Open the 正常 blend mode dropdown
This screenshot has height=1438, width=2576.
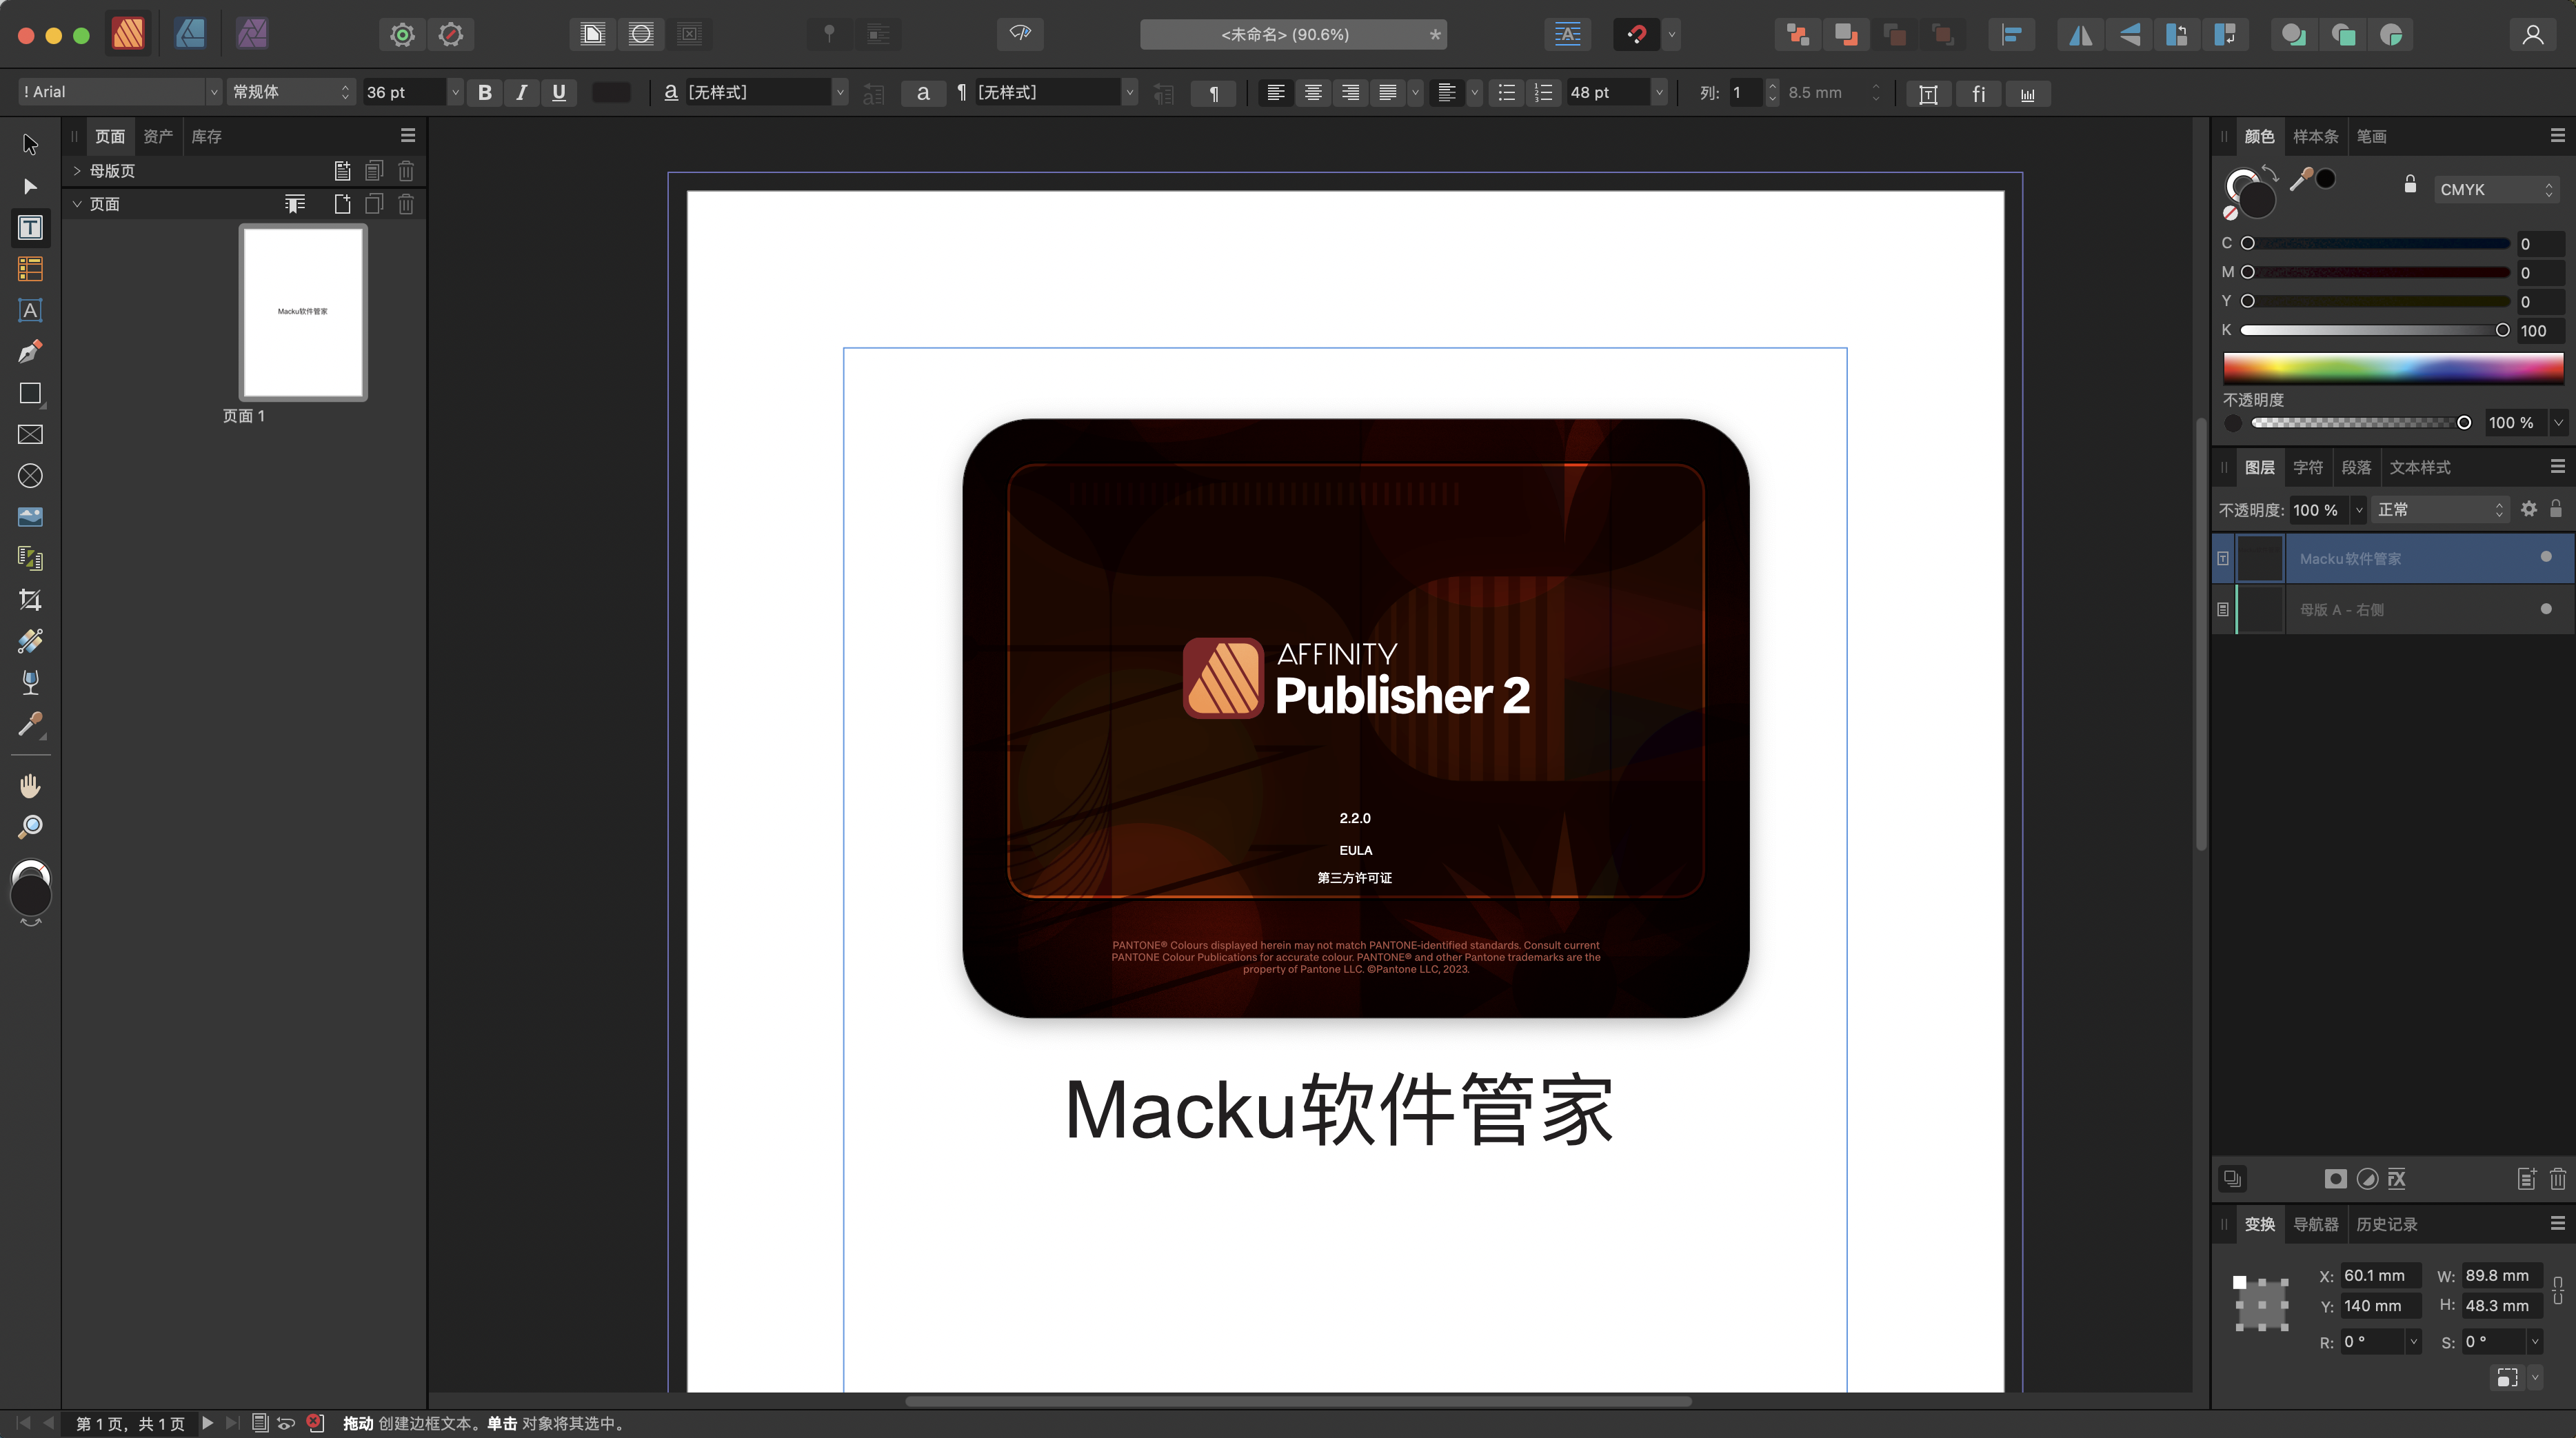pos(2441,510)
